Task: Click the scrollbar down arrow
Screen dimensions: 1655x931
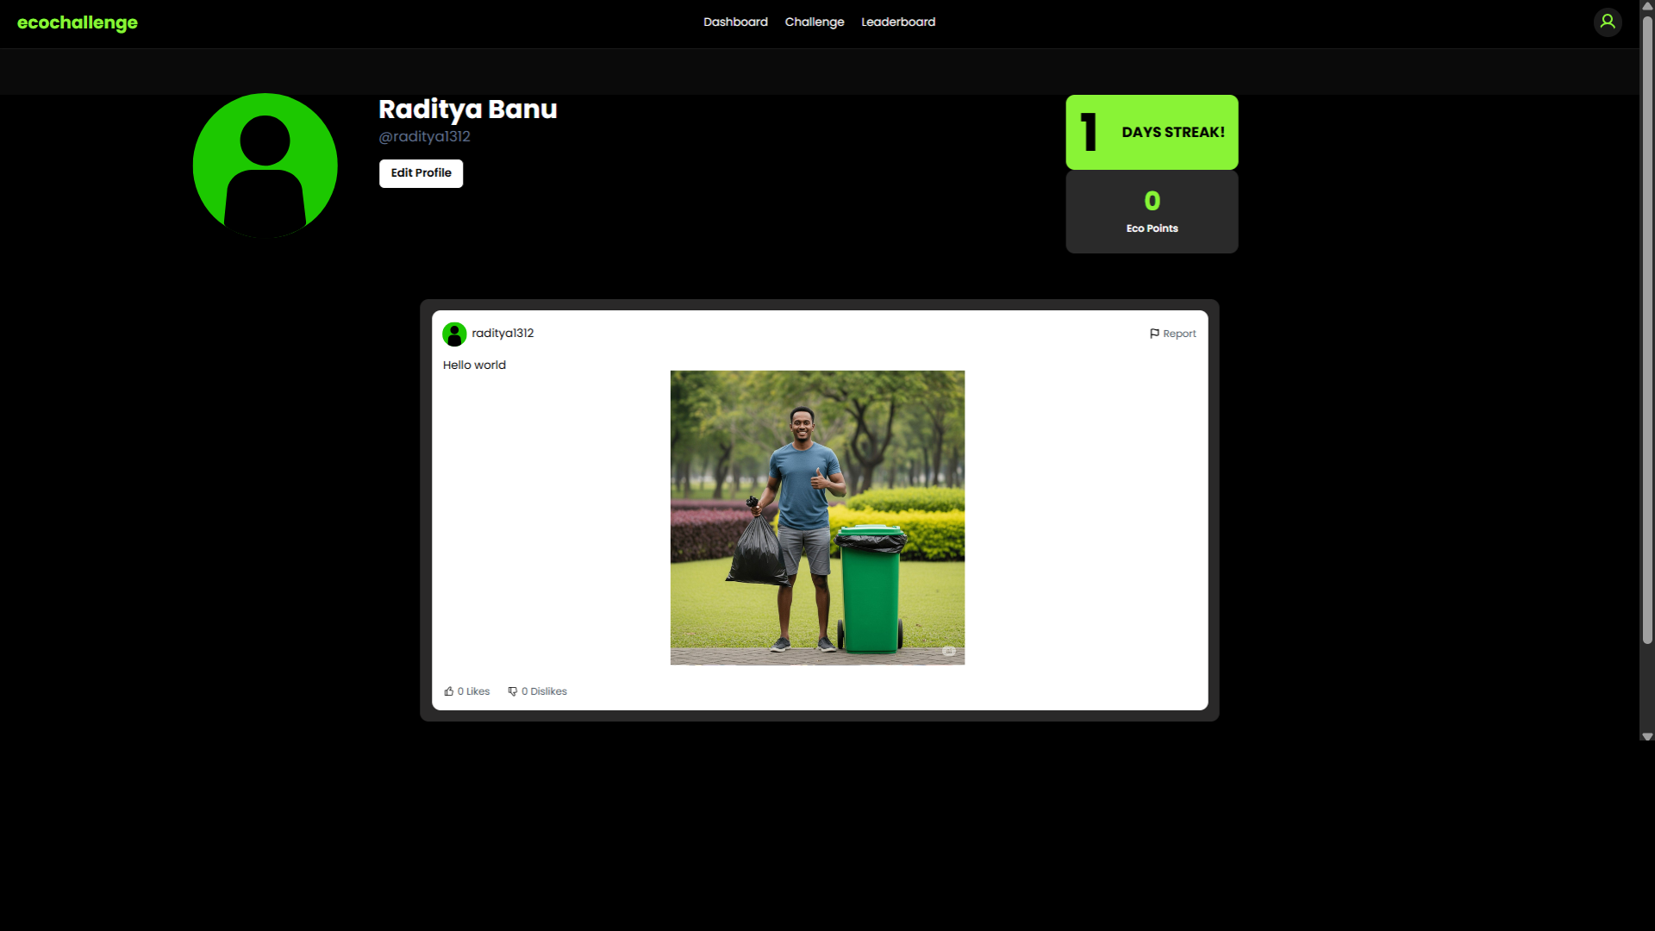Action: point(1647,736)
